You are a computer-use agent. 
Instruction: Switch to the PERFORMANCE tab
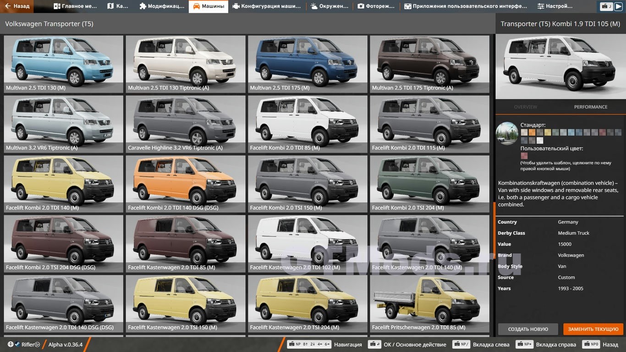[x=591, y=107]
